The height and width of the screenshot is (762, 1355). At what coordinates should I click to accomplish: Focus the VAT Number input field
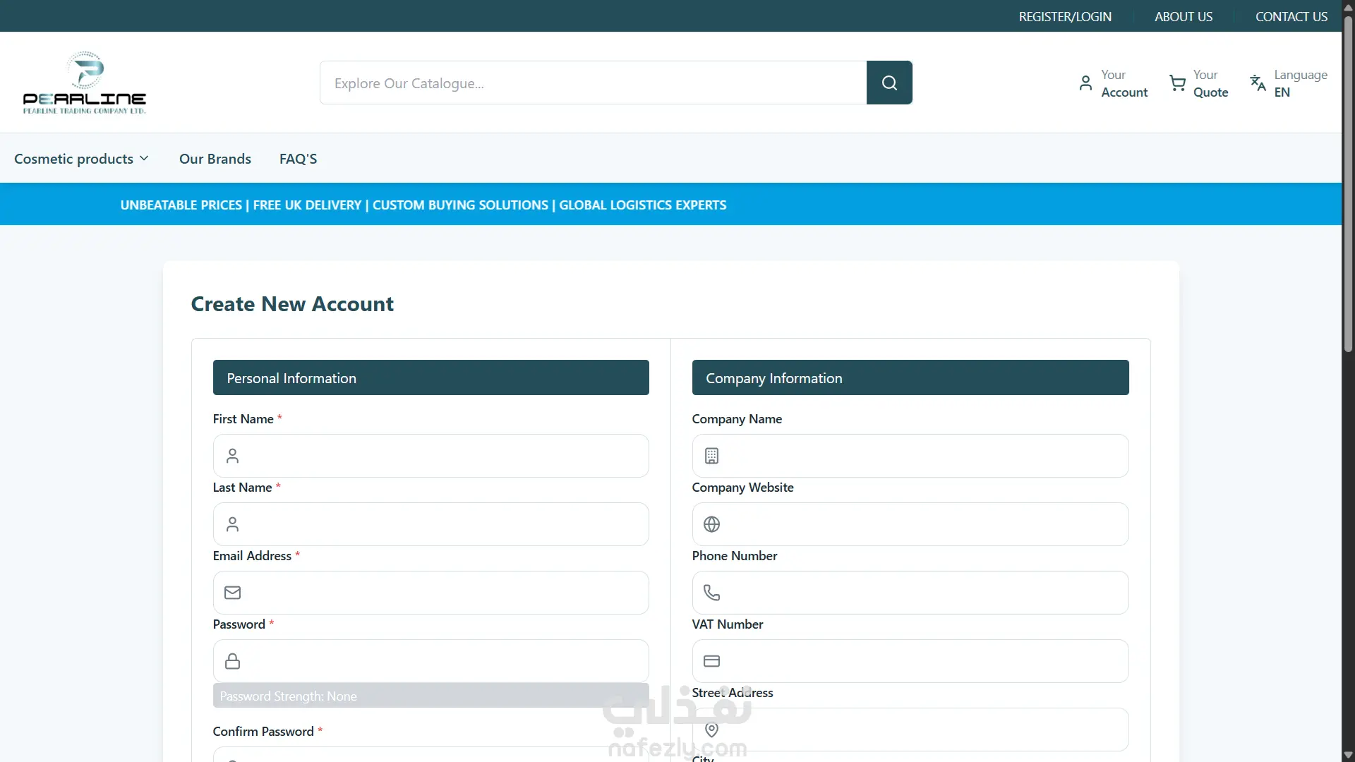click(910, 661)
